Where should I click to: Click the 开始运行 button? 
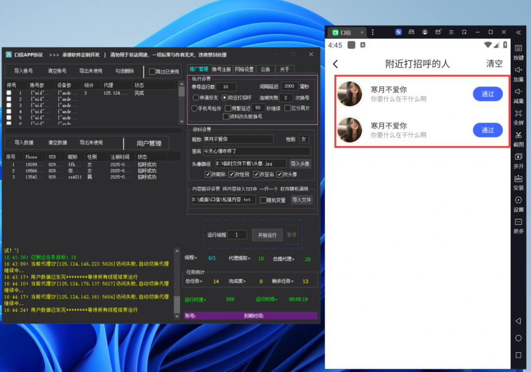tap(267, 235)
